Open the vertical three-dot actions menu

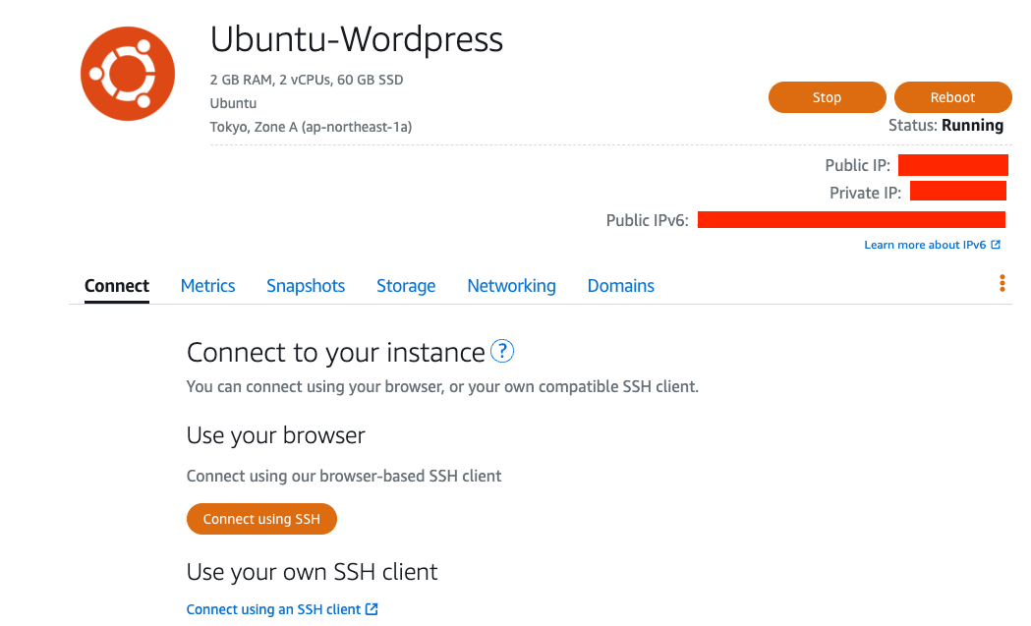pyautogui.click(x=1002, y=284)
